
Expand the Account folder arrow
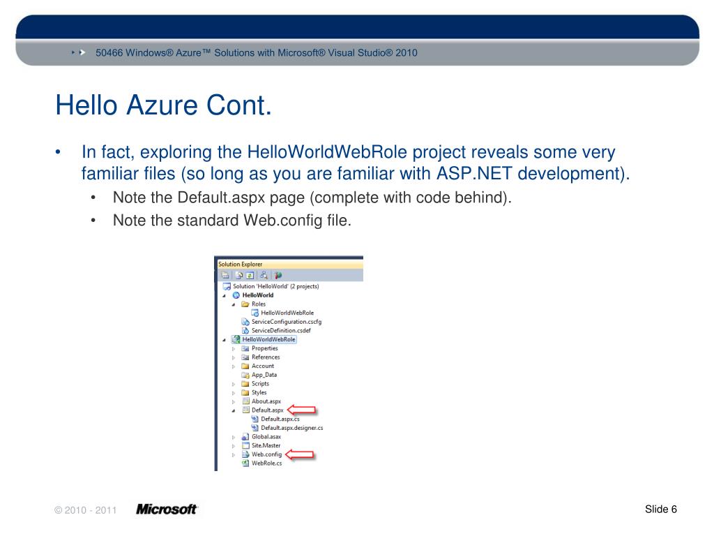[234, 366]
